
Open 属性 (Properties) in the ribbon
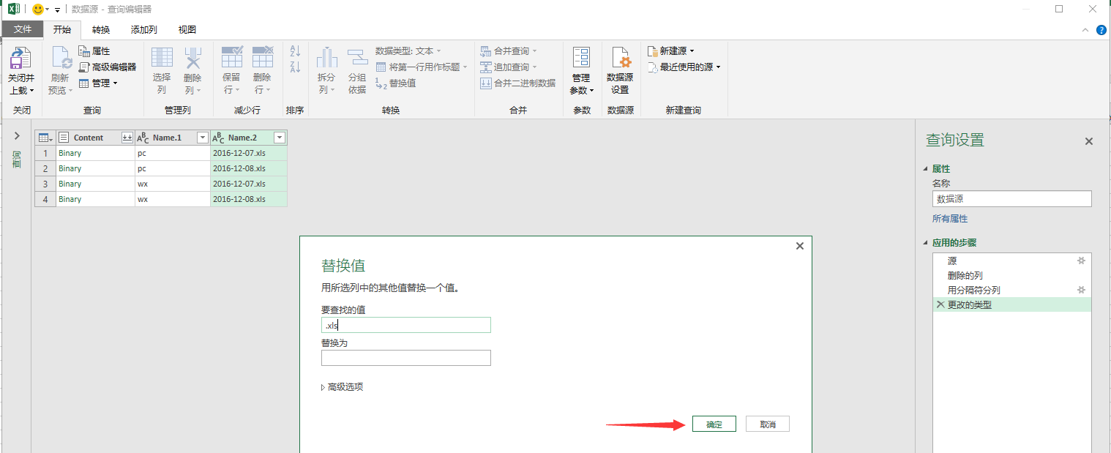94,51
